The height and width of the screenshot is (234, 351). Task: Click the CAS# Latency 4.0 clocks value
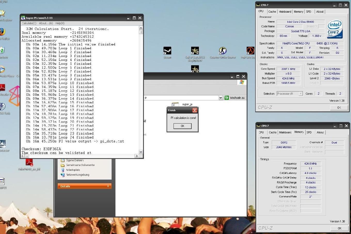pyautogui.click(x=310, y=173)
